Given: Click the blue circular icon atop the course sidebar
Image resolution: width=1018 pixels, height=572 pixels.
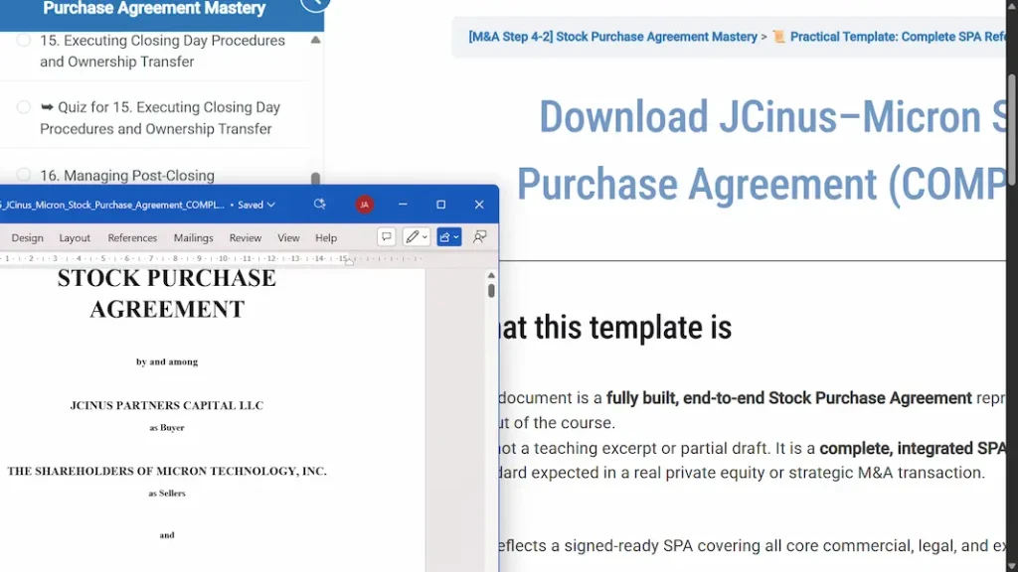Looking at the screenshot, I should 314,5.
